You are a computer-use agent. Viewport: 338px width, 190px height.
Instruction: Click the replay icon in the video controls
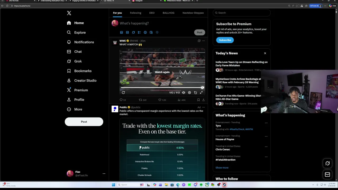click(123, 93)
